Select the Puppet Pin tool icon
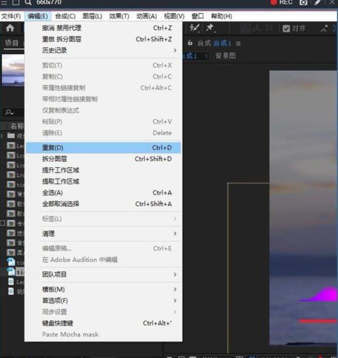Image resolution: width=338 pixels, height=358 pixels. pyautogui.click(x=210, y=28)
